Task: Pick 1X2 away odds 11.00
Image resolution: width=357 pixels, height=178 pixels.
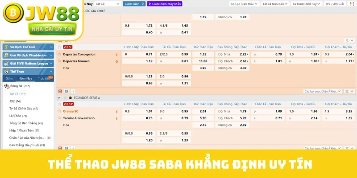Action: pyautogui.click(x=203, y=61)
